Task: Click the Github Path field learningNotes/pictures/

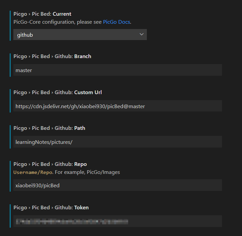Action: pos(117,142)
